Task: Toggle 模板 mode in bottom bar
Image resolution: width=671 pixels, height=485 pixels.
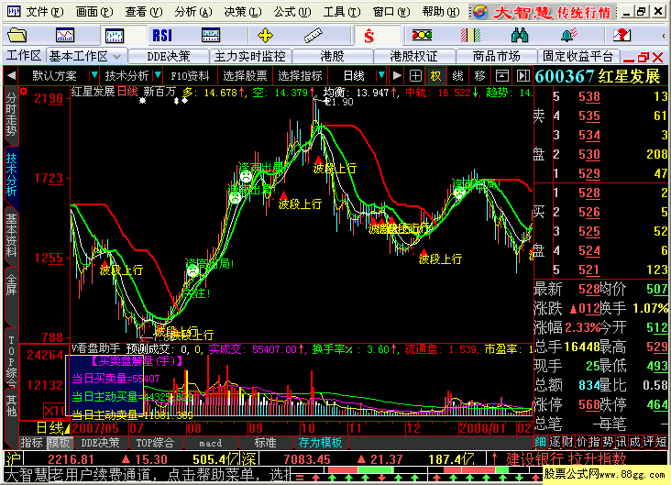Action: coord(59,442)
